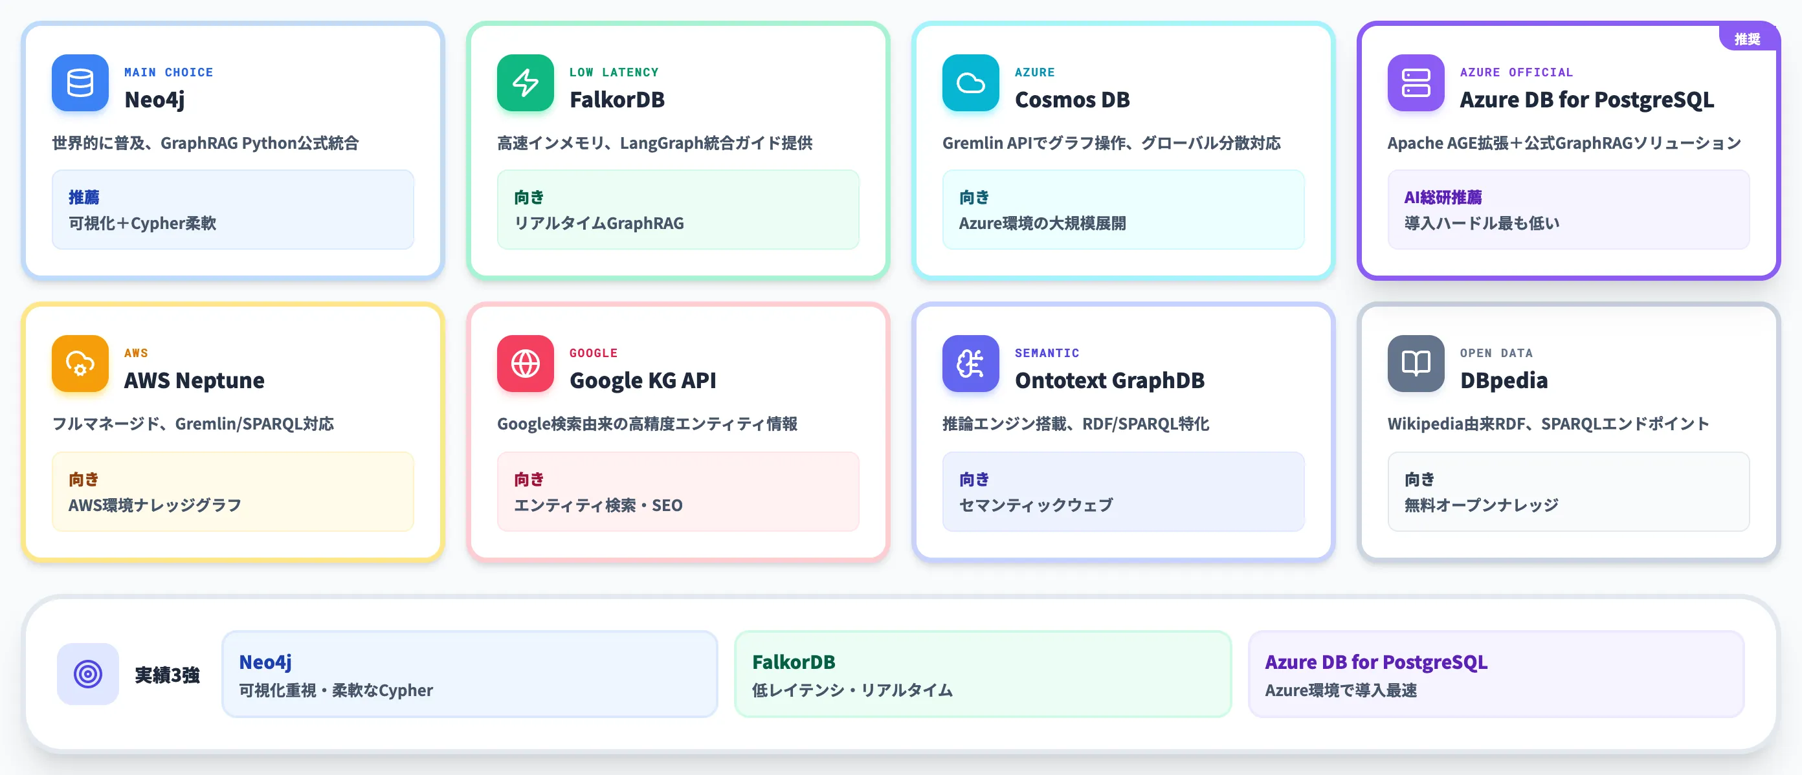Click the purple Azure DB for PostgreSQL server icon
This screenshot has height=775, width=1802.
pyautogui.click(x=1416, y=83)
